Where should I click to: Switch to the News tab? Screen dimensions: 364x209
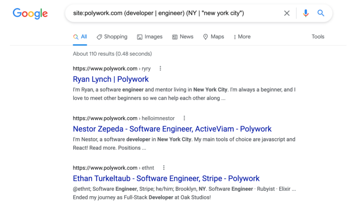click(183, 37)
